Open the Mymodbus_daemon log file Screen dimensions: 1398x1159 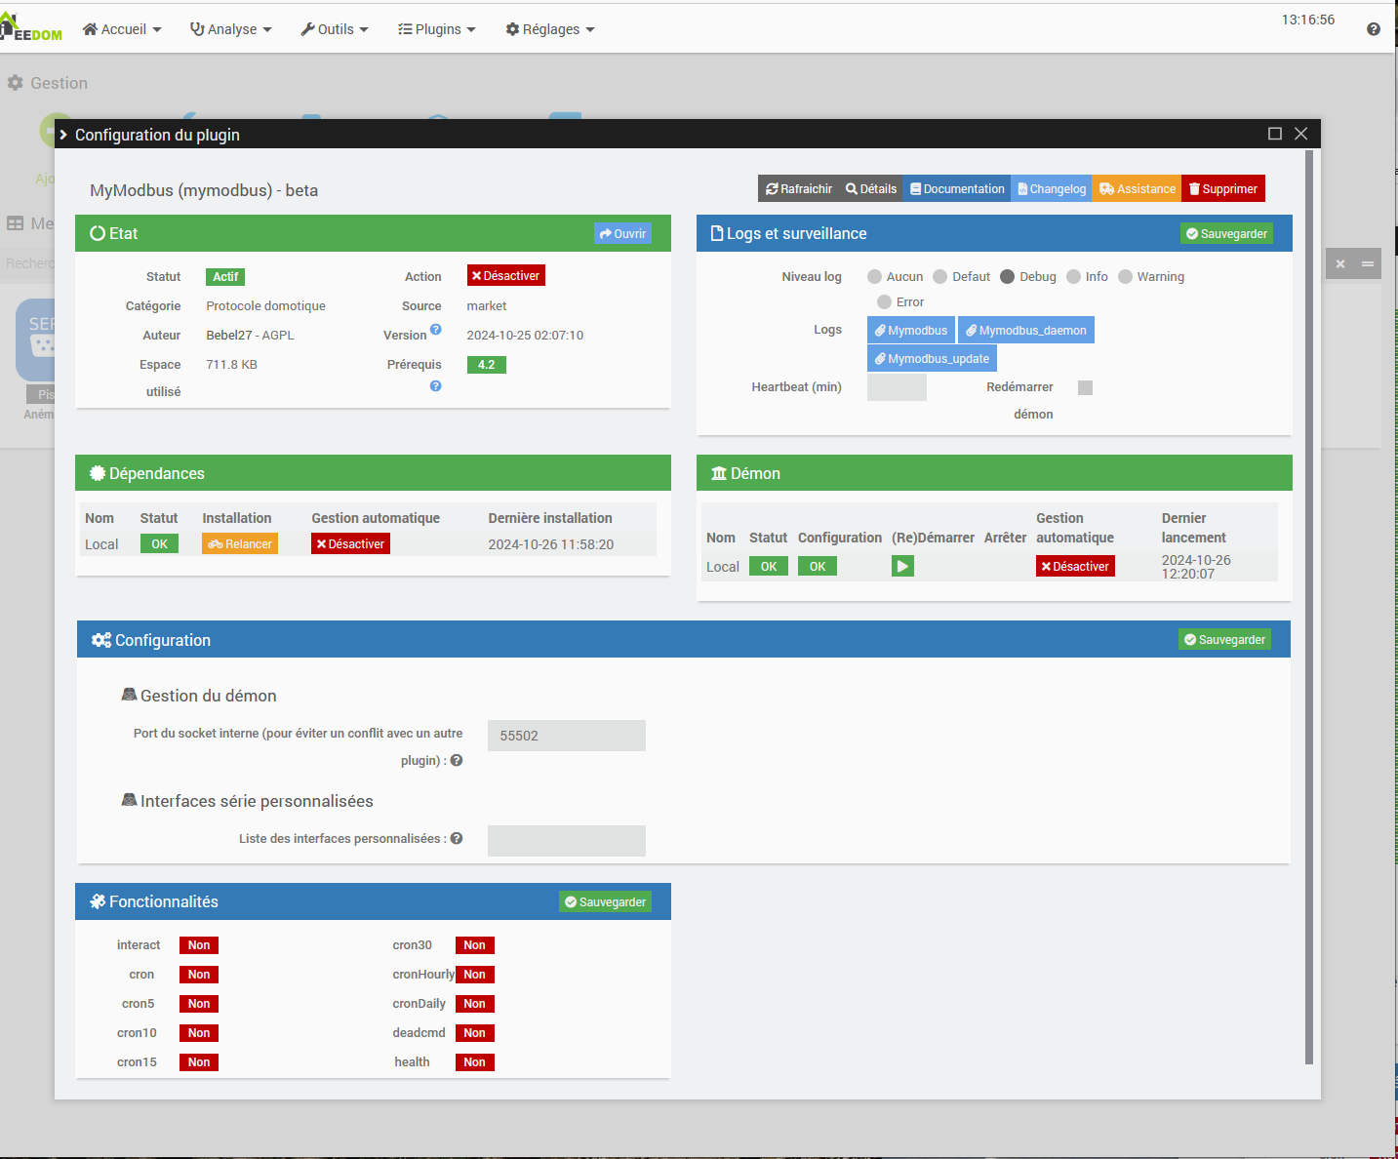tap(1025, 331)
